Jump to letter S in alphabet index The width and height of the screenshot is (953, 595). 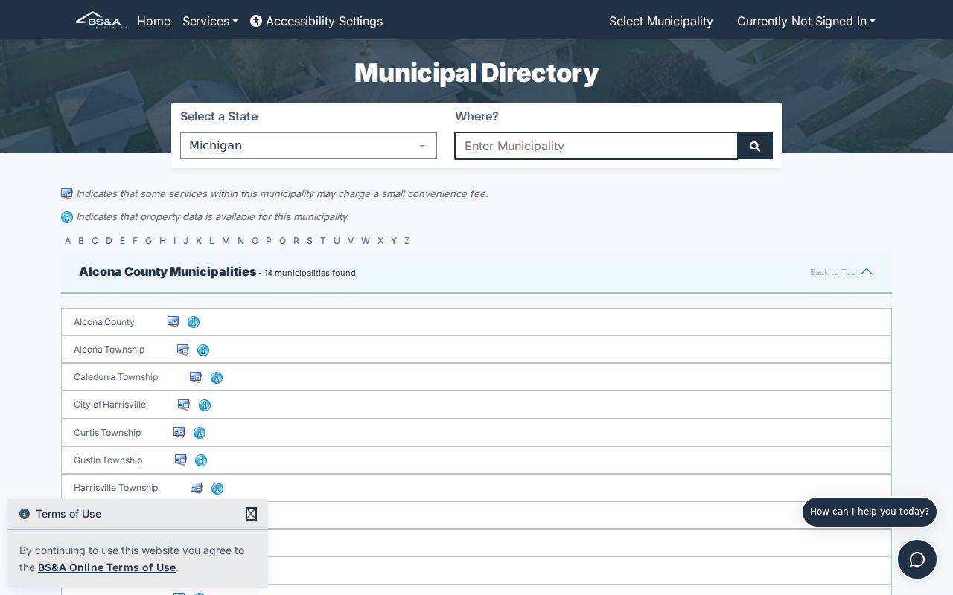pos(310,241)
